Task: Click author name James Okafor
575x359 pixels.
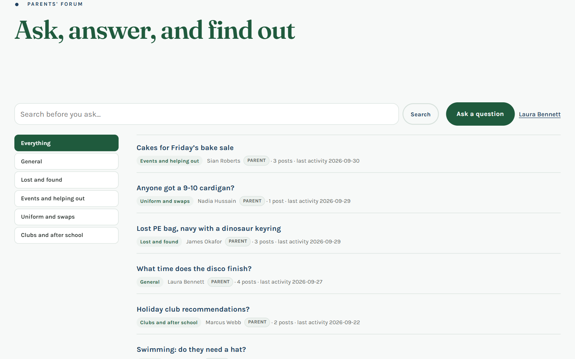Action: pos(204,242)
